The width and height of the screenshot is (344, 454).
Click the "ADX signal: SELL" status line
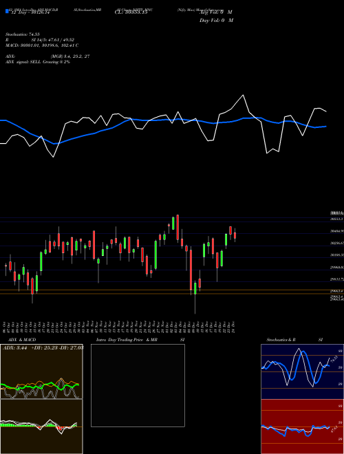pyautogui.click(x=38, y=62)
